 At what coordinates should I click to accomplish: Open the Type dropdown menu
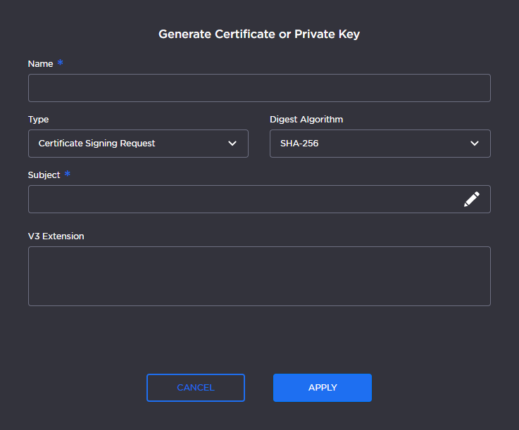[x=138, y=144]
